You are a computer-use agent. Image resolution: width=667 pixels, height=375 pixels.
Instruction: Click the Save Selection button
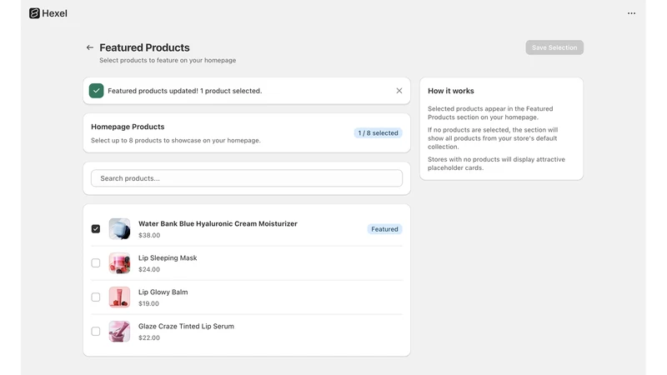554,47
